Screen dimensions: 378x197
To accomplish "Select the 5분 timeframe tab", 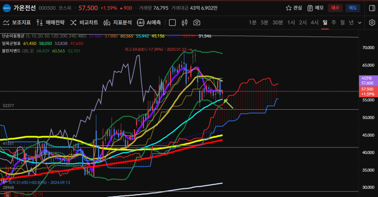I will pyautogui.click(x=265, y=22).
